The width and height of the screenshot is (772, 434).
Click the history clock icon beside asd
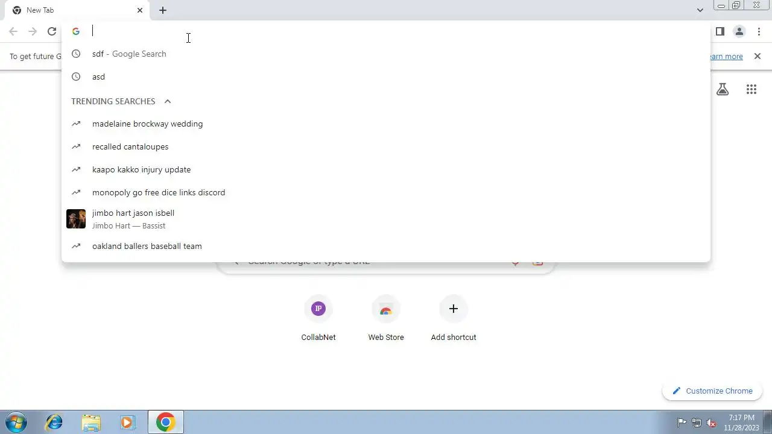(x=76, y=77)
